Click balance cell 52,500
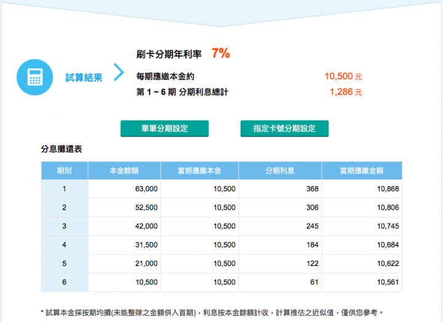This screenshot has height=322, width=443. (124, 208)
